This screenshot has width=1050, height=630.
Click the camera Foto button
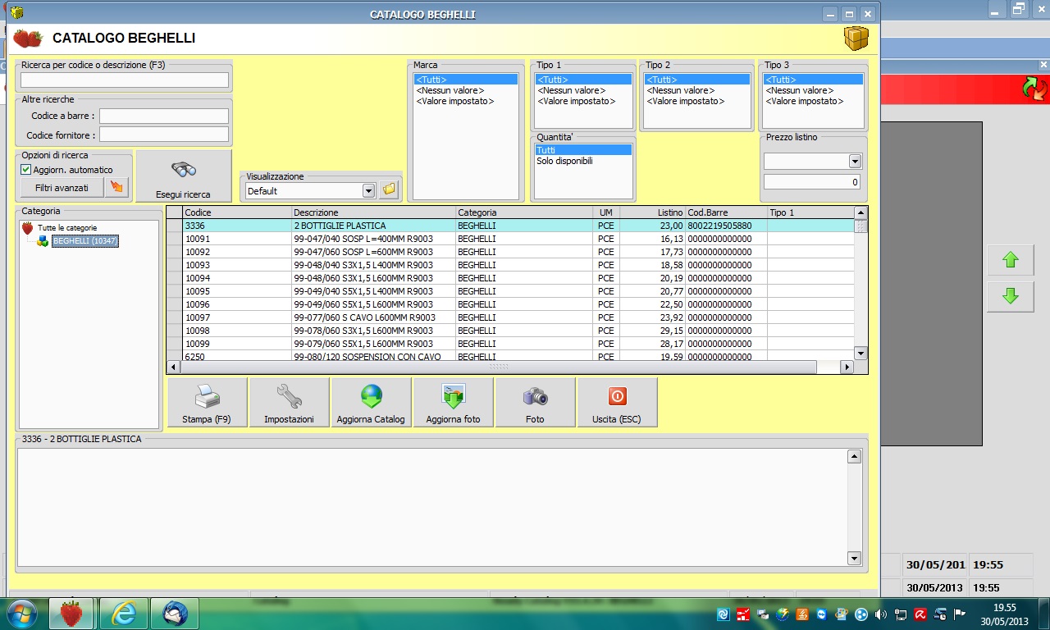tap(535, 402)
